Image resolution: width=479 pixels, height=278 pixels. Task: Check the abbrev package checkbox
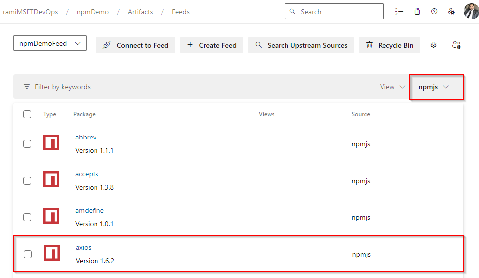point(27,144)
